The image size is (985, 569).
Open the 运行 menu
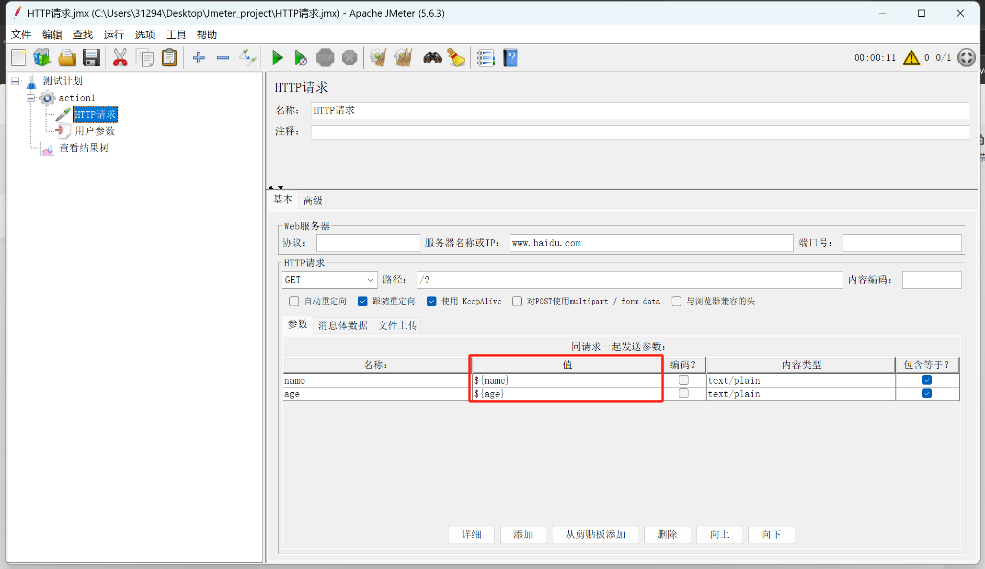(114, 34)
